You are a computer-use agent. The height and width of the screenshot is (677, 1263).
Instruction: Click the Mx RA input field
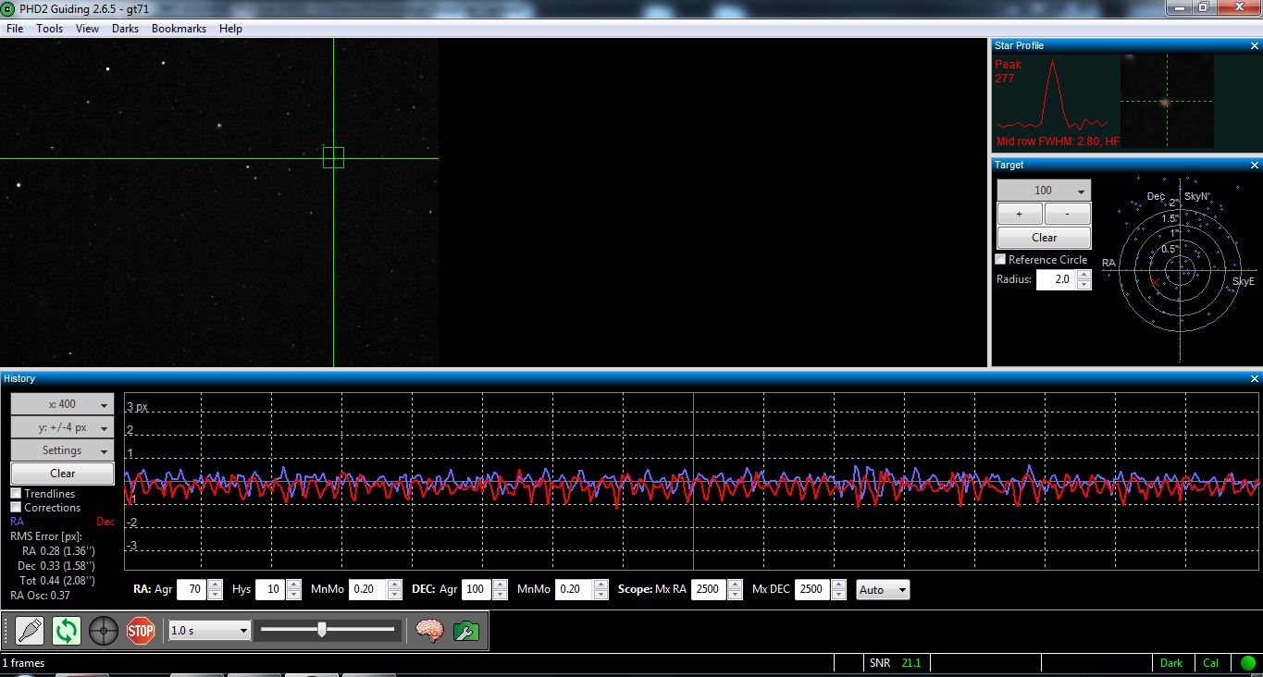(x=709, y=589)
